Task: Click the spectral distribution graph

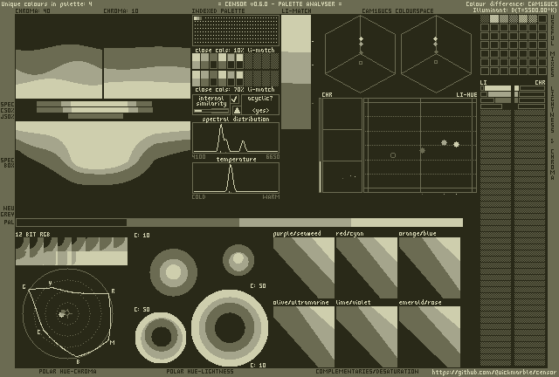Action: pos(236,137)
